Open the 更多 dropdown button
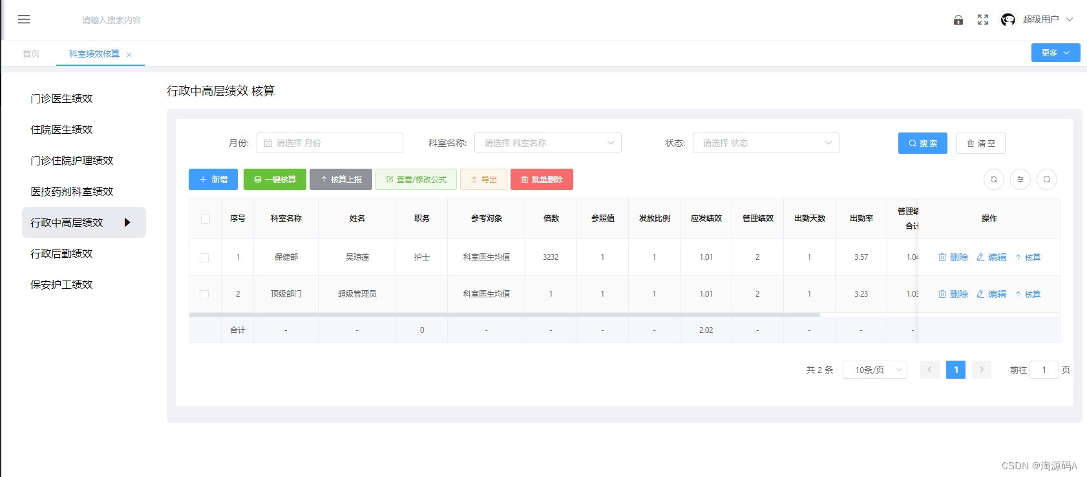Image resolution: width=1087 pixels, height=477 pixels. point(1056,53)
